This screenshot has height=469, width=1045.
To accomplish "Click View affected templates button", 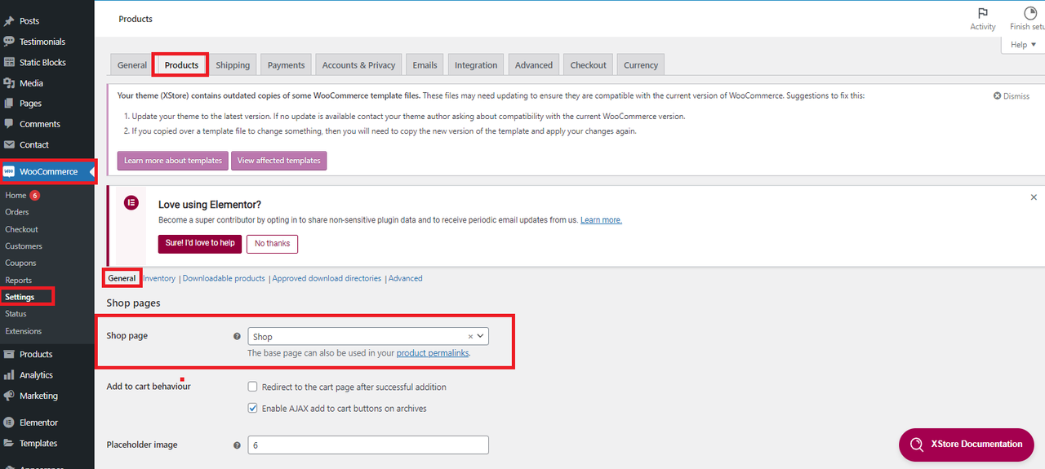I will click(279, 161).
